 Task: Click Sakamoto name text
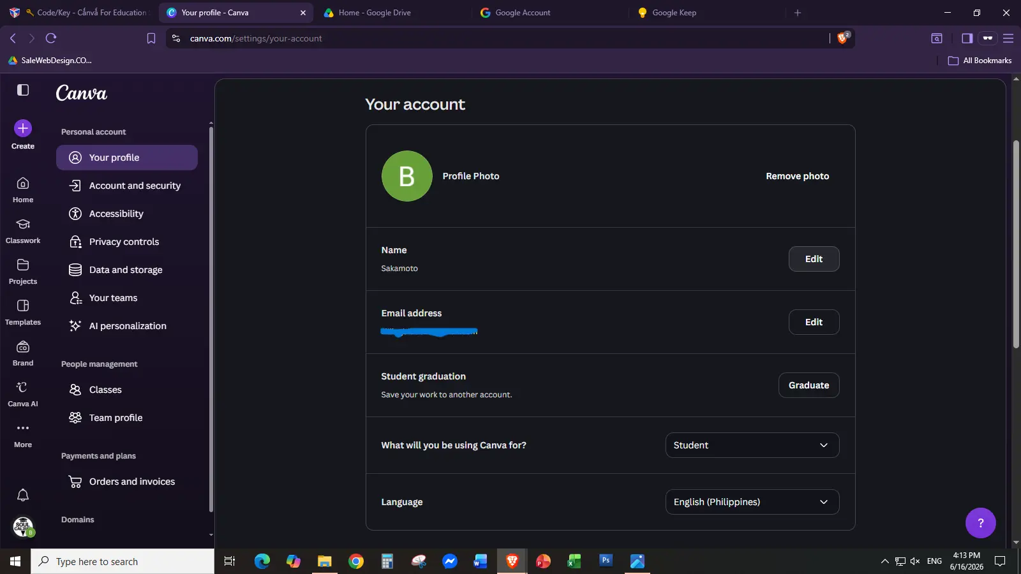[399, 269]
